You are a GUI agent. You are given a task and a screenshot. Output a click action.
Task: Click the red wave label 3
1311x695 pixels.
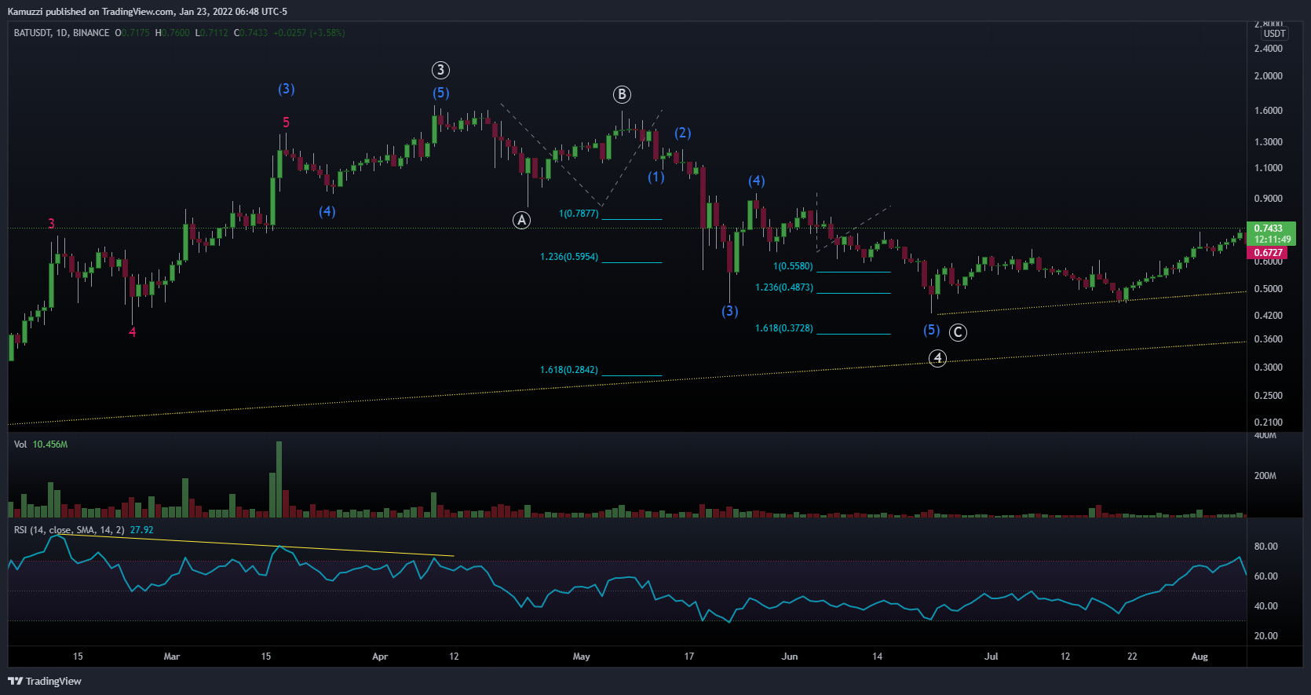(52, 223)
